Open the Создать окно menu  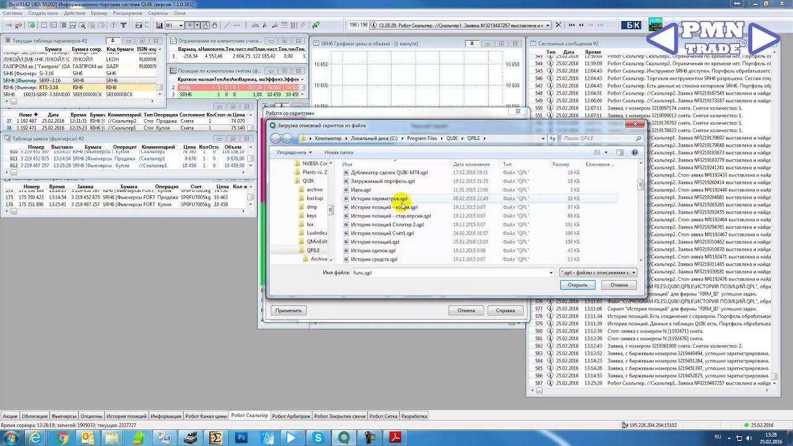pos(43,12)
